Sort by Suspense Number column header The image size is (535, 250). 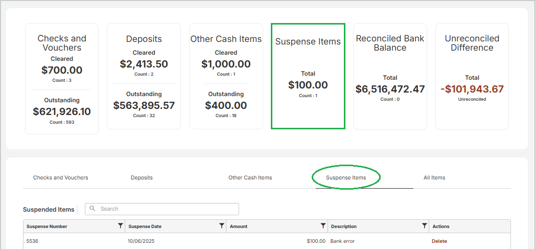click(47, 226)
